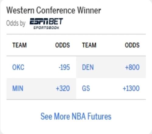The height and width of the screenshot is (134, 152).
Task: Click the right TEAM column header
Action: (x=89, y=45)
